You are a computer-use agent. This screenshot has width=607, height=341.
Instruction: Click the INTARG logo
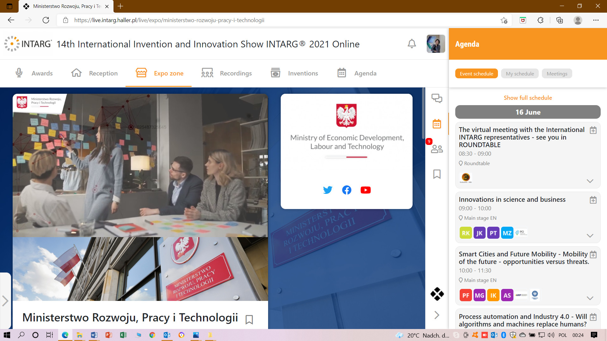28,44
